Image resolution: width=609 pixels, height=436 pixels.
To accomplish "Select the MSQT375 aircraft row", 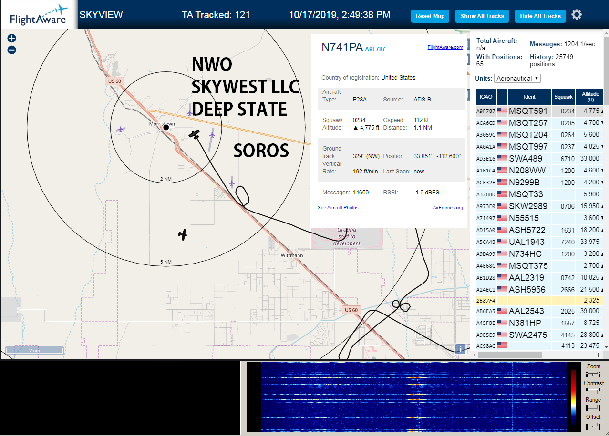I will click(540, 265).
